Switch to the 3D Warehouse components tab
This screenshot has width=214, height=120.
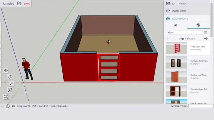(x=198, y=25)
